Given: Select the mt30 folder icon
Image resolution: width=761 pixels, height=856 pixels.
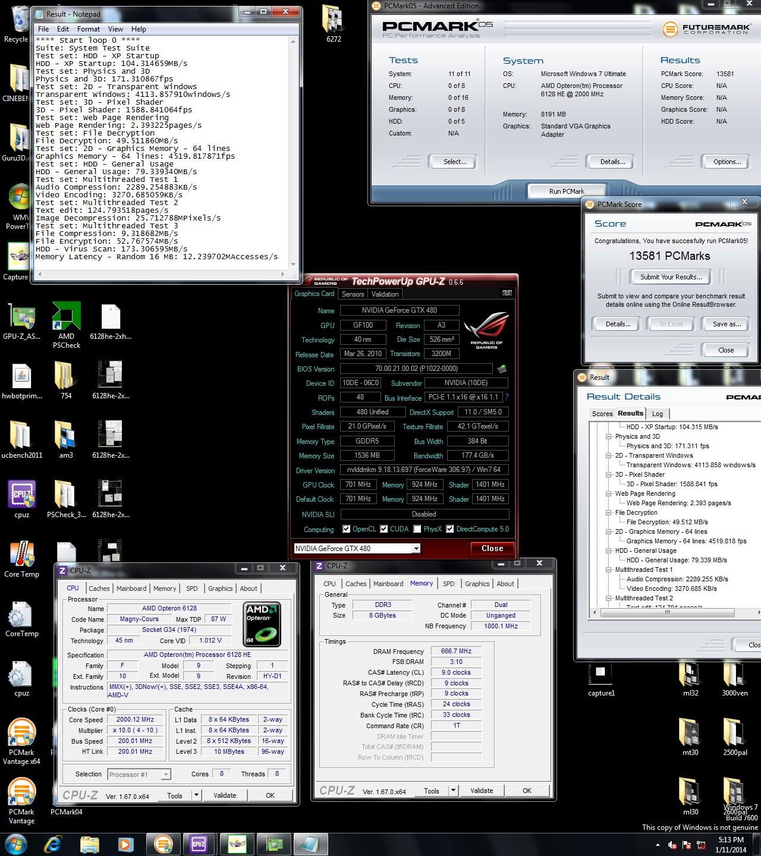Looking at the screenshot, I should [690, 737].
